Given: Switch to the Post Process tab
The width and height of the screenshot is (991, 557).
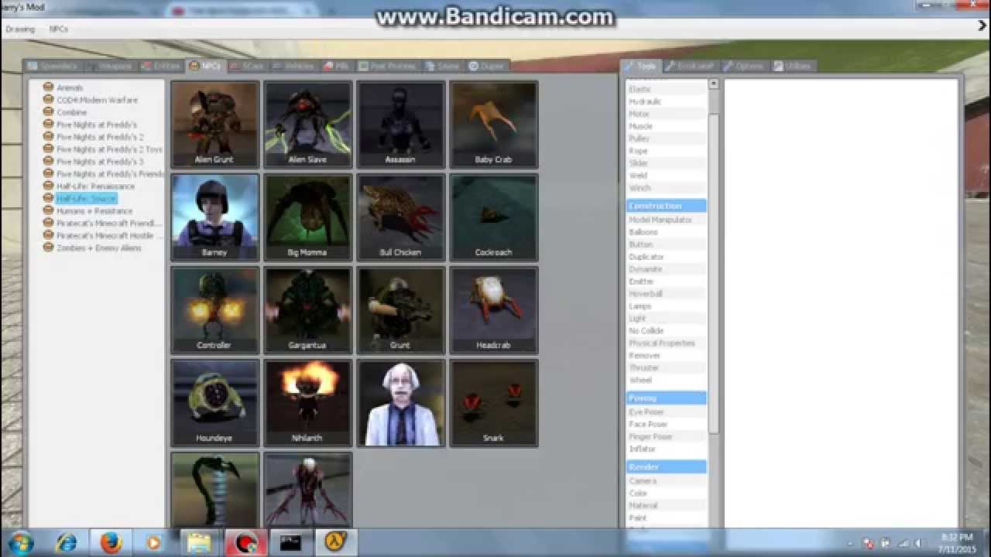Looking at the screenshot, I should (387, 67).
